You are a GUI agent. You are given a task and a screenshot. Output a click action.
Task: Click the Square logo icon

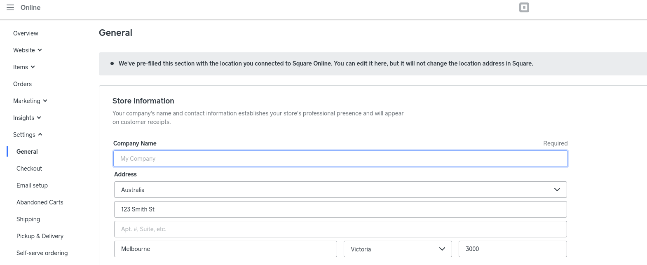coord(524,7)
